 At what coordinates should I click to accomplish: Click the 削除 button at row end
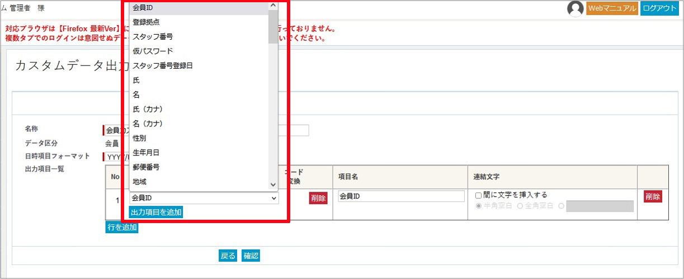(653, 197)
